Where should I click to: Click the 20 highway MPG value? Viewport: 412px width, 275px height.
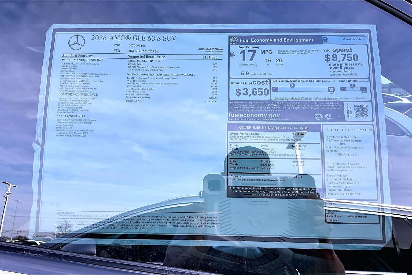pyautogui.click(x=279, y=60)
